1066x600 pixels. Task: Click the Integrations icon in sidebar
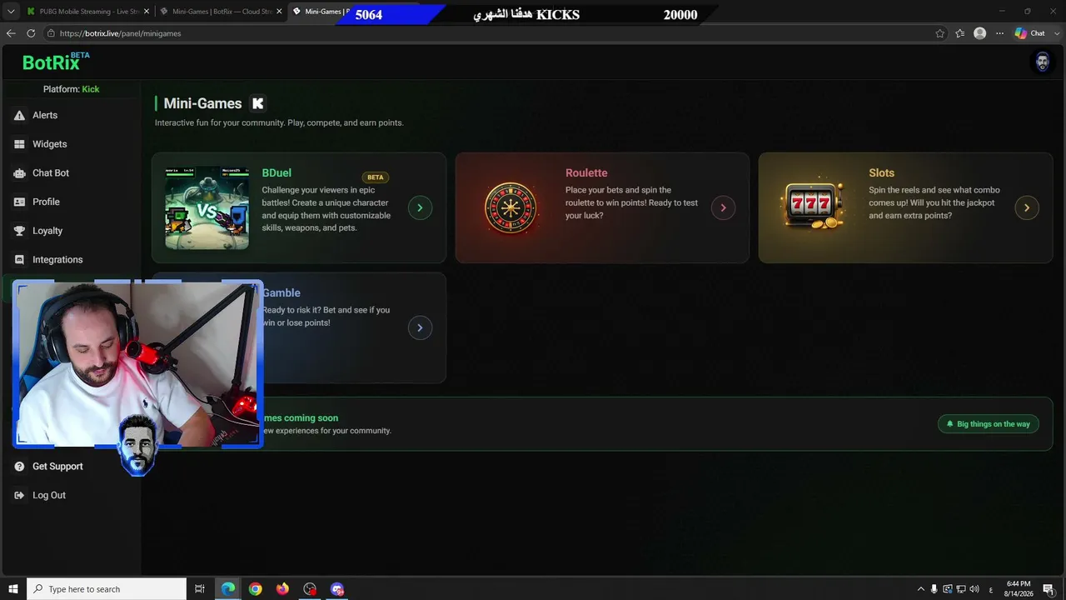(19, 260)
